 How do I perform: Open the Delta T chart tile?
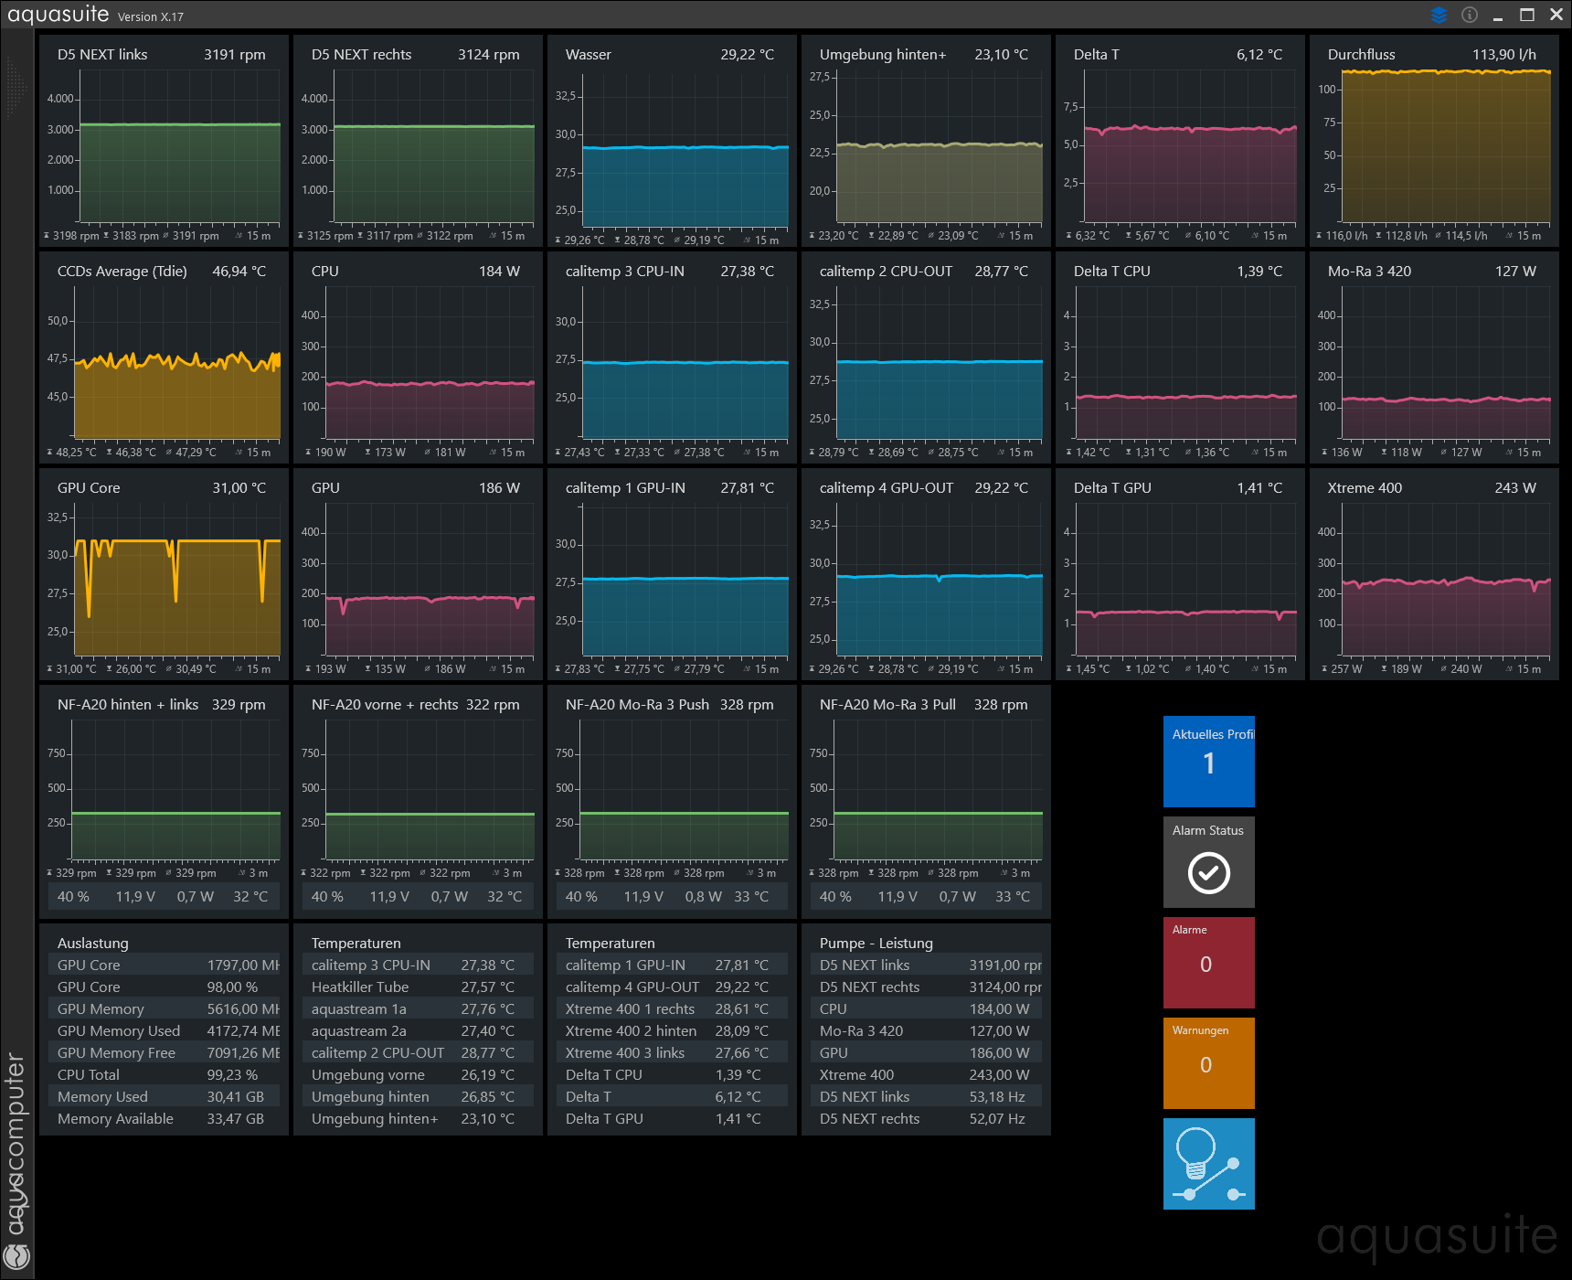(1180, 140)
